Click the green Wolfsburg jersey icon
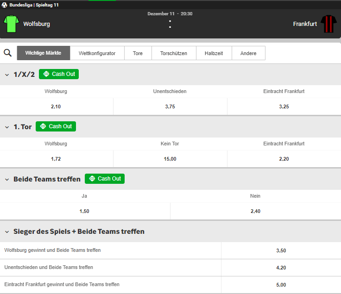This screenshot has height=294, width=341. click(11, 24)
